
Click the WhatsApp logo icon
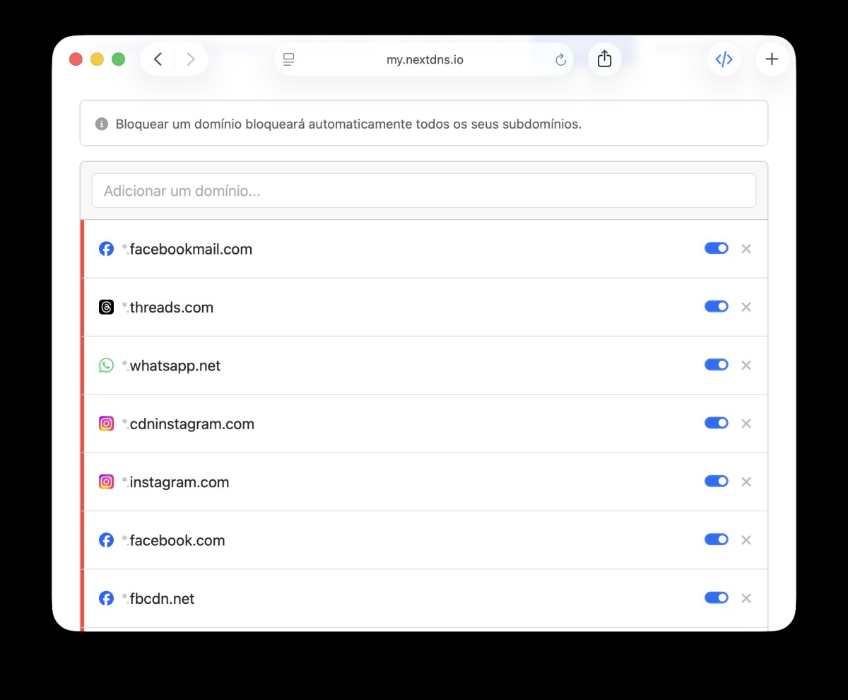[106, 366]
